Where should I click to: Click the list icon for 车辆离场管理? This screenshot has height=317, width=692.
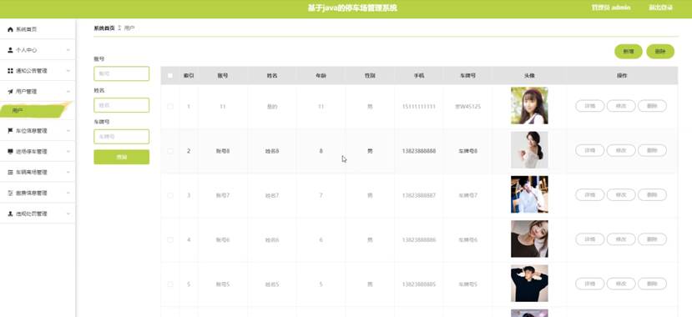[10, 173]
